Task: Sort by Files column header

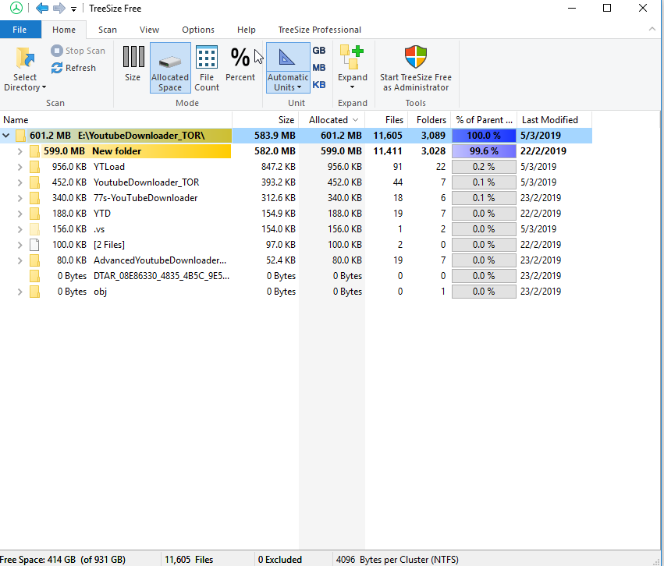Action: point(386,120)
